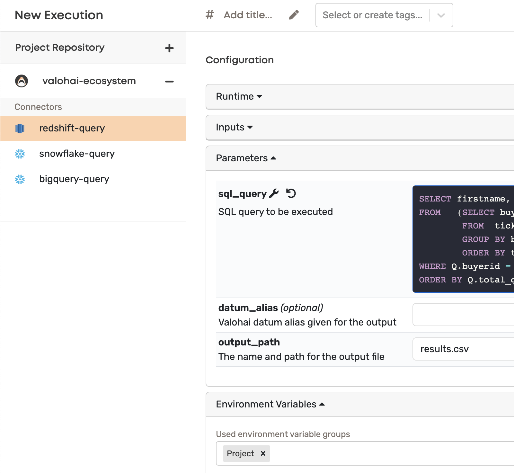The width and height of the screenshot is (514, 473).
Task: Click the hash symbol before Add title
Action: [210, 15]
